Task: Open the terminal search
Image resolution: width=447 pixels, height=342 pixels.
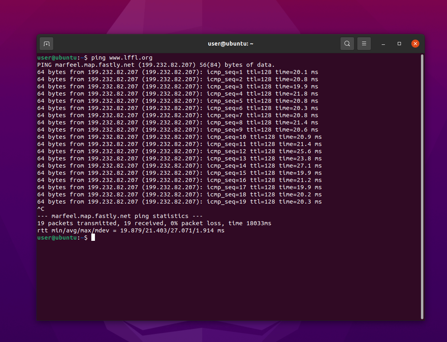Action: point(347,43)
